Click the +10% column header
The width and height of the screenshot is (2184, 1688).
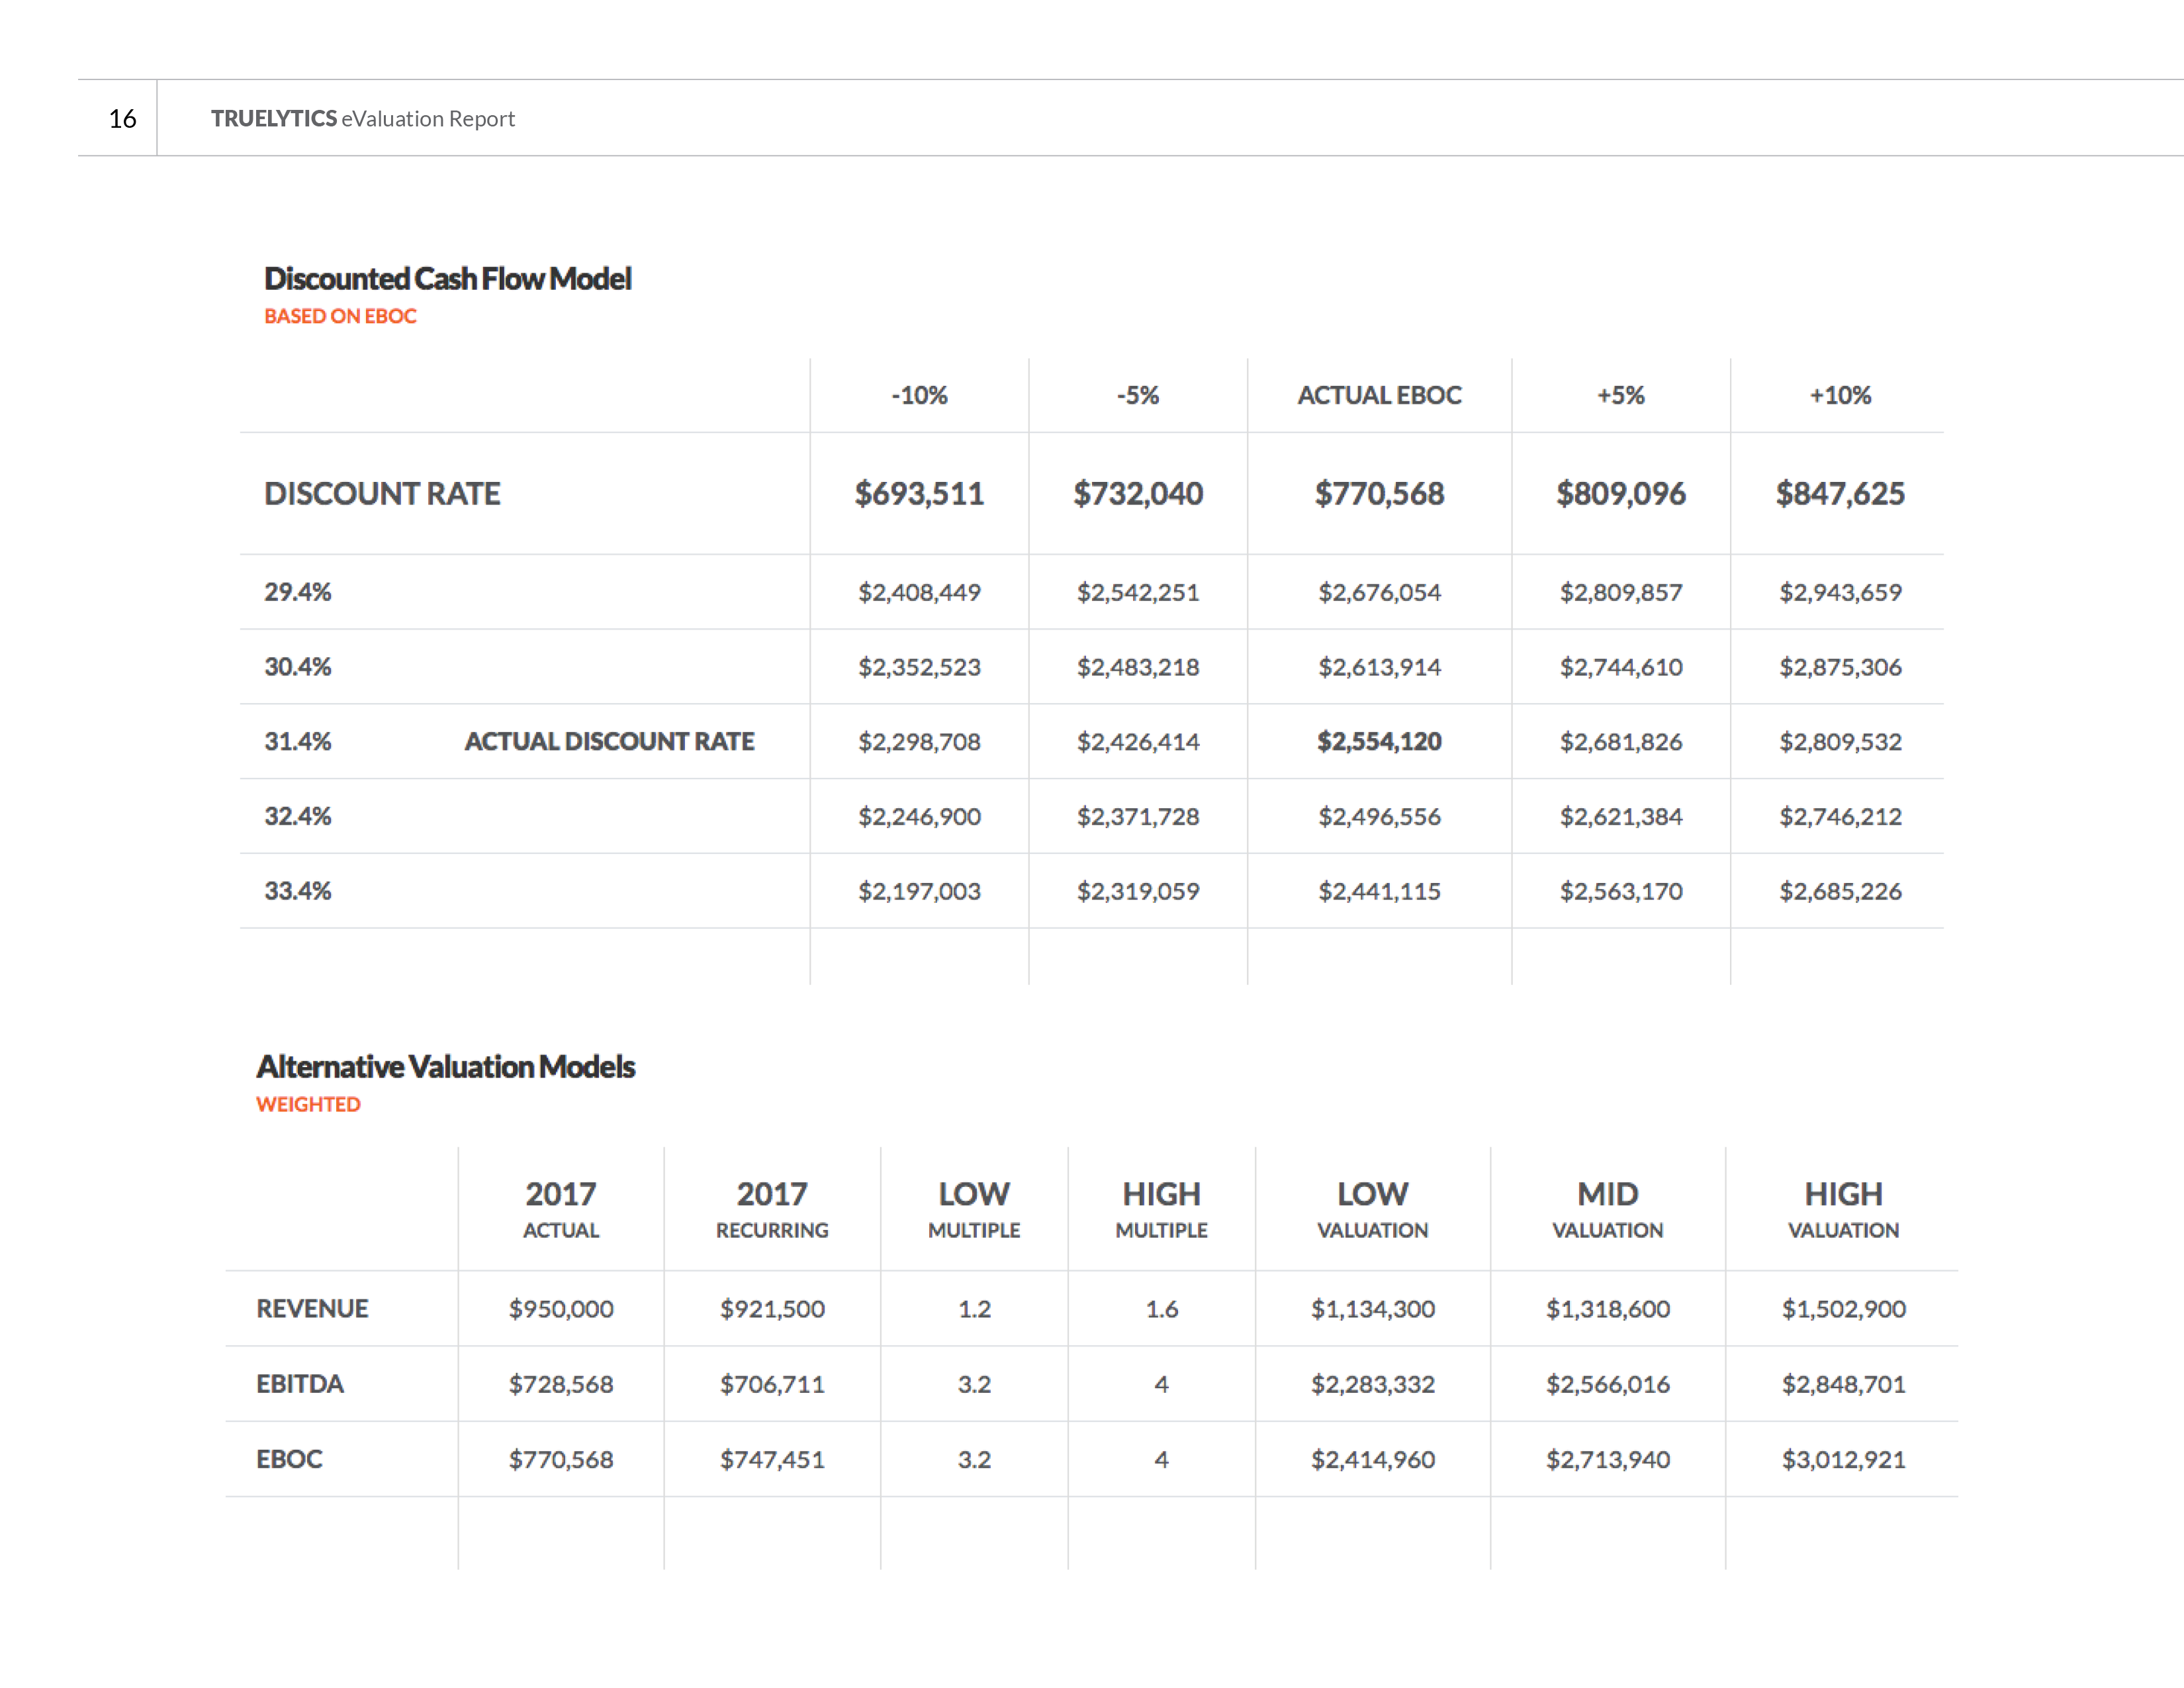(1840, 395)
